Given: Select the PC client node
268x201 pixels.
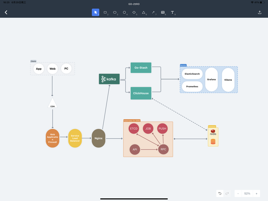Looking at the screenshot, I should coord(66,69).
